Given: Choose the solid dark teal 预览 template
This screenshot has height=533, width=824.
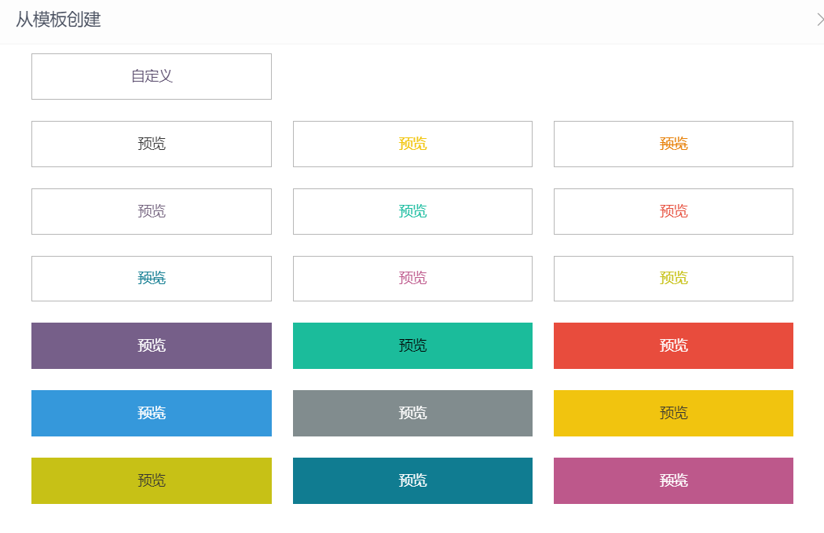Looking at the screenshot, I should coord(412,480).
